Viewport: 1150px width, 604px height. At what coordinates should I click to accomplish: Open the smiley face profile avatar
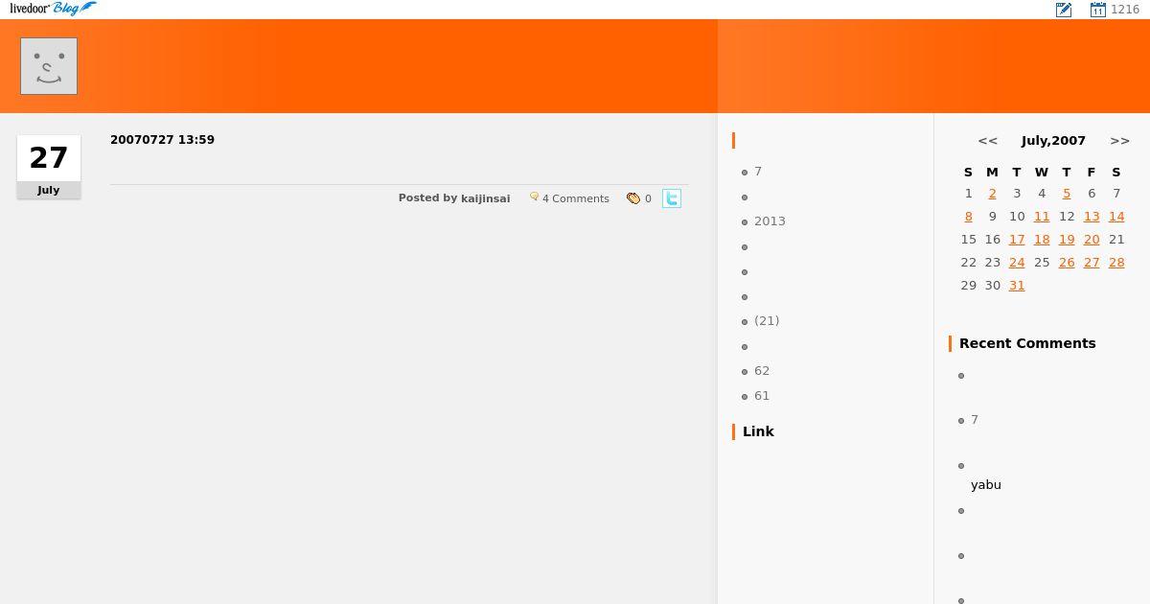49,66
